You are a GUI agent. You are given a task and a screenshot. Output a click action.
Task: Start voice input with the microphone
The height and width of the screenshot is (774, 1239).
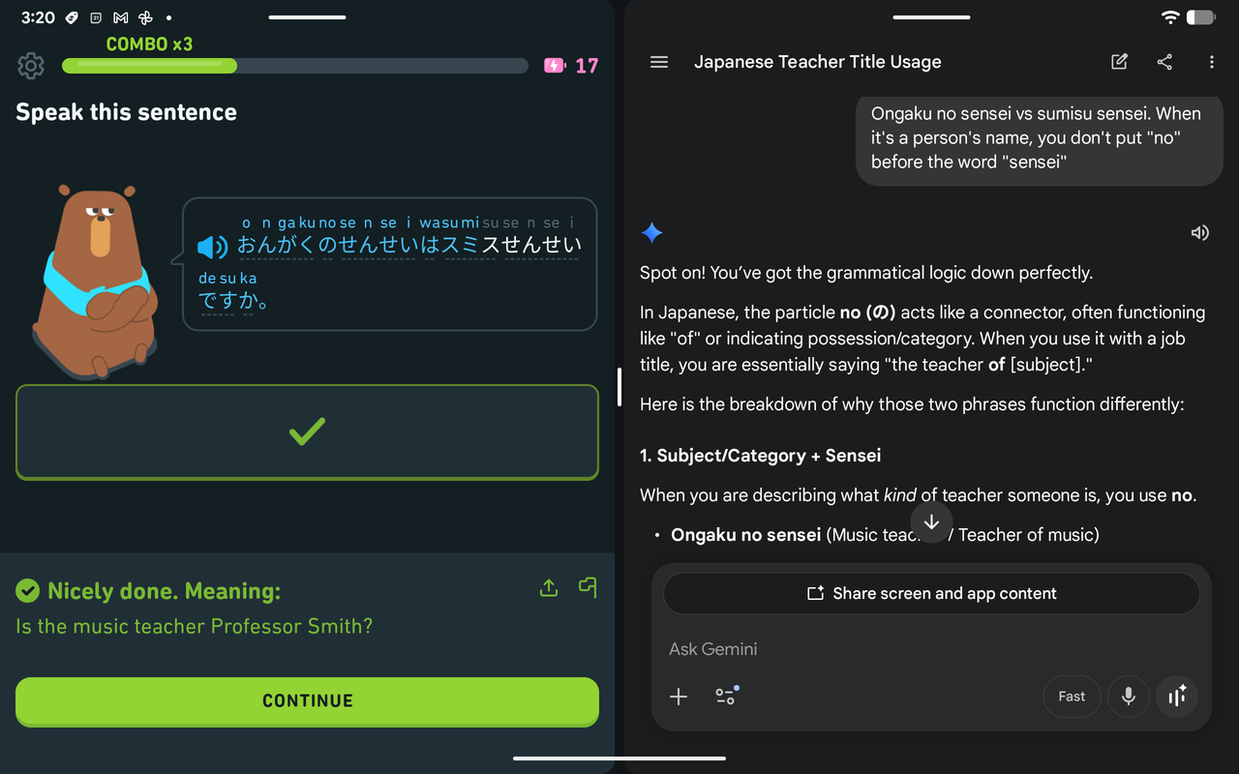[x=1129, y=697]
